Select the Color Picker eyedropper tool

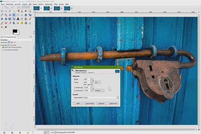click(2, 15)
